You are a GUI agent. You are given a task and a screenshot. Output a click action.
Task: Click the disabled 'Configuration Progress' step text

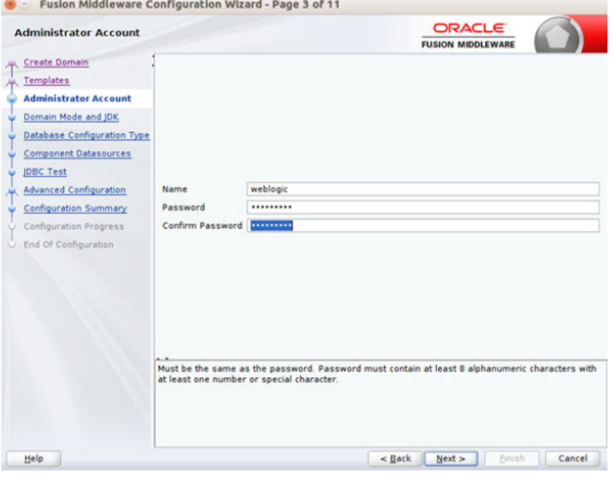coord(74,226)
